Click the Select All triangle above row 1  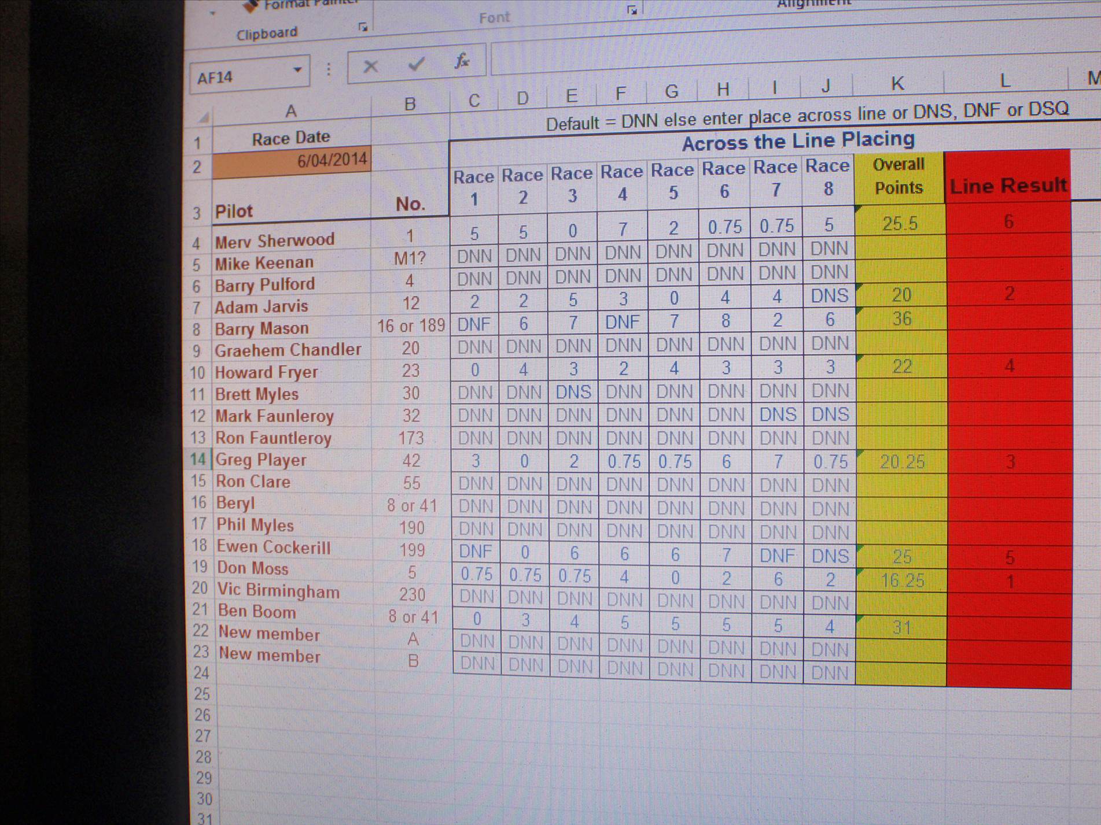(204, 117)
